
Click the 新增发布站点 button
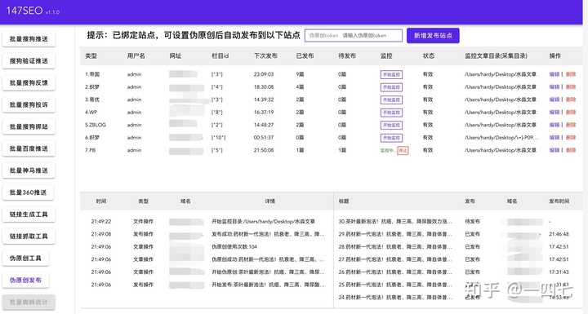[x=433, y=36]
